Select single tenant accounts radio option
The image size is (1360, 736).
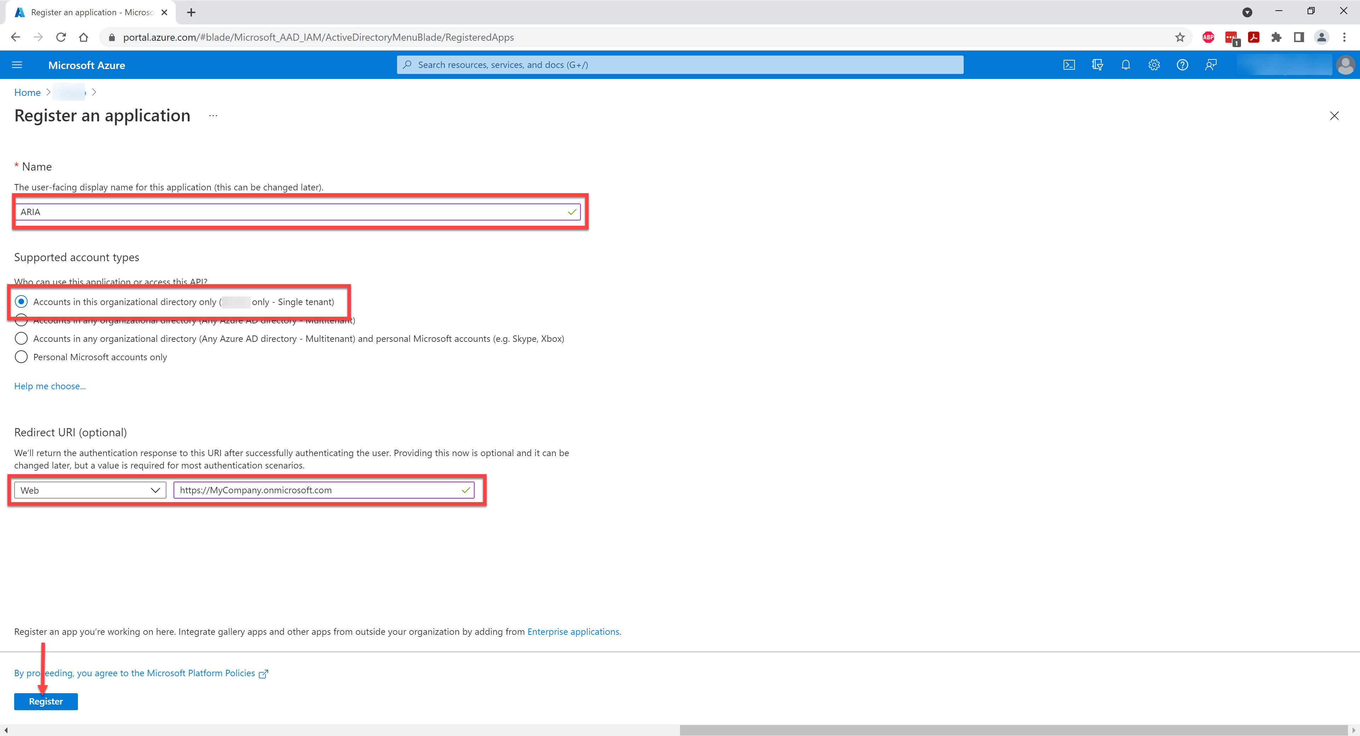tap(21, 302)
